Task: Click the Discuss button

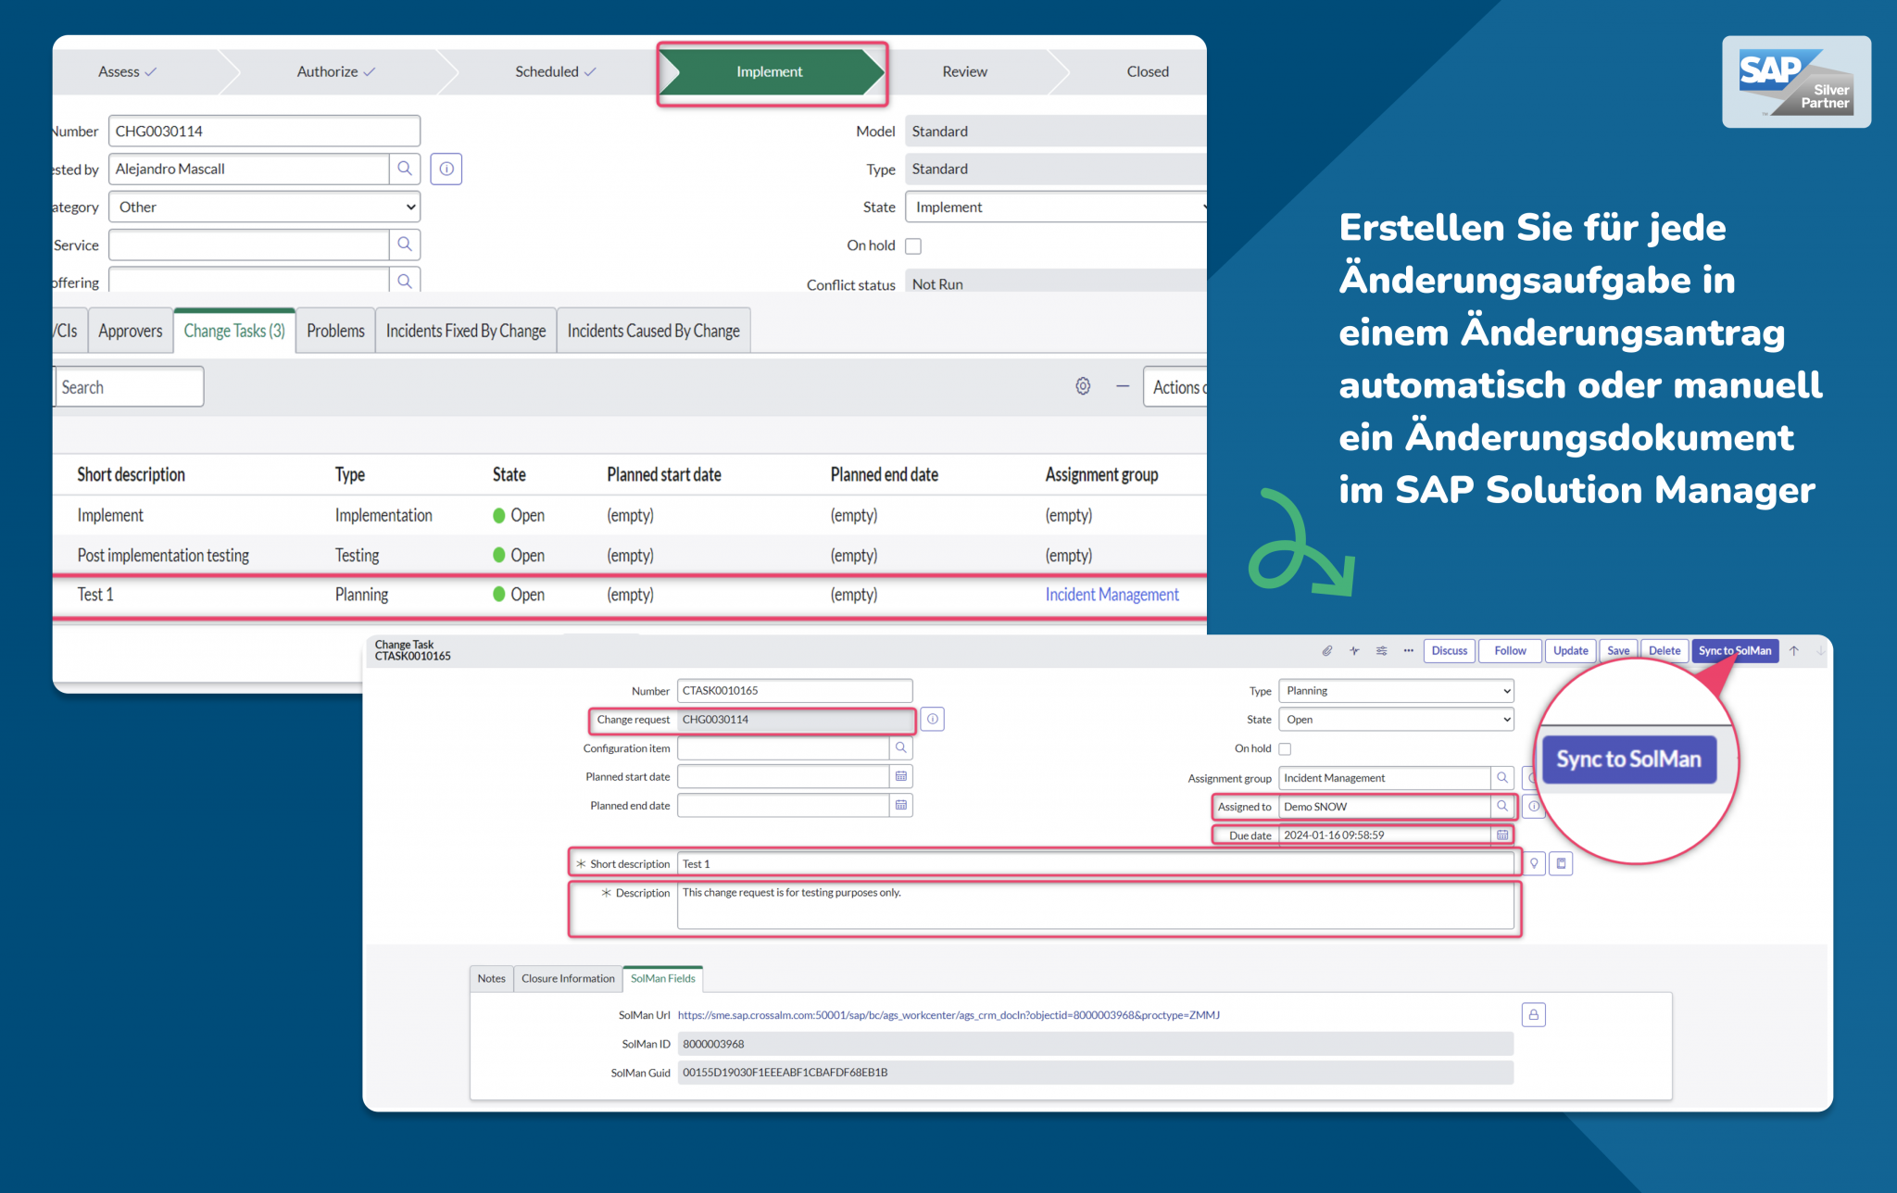Action: click(1450, 650)
